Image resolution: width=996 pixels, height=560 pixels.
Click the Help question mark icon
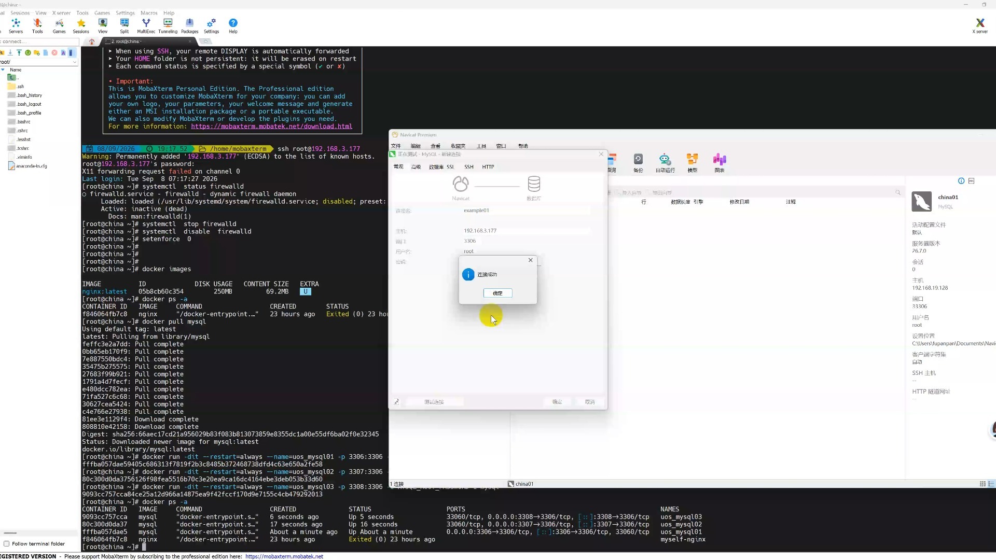click(233, 25)
